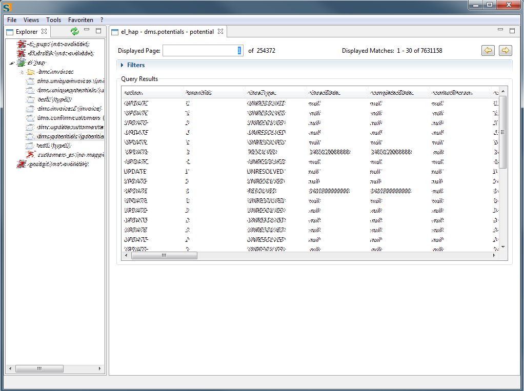Screen dimensions: 524x391
Task: Click the Query Results group label
Action: click(139, 79)
